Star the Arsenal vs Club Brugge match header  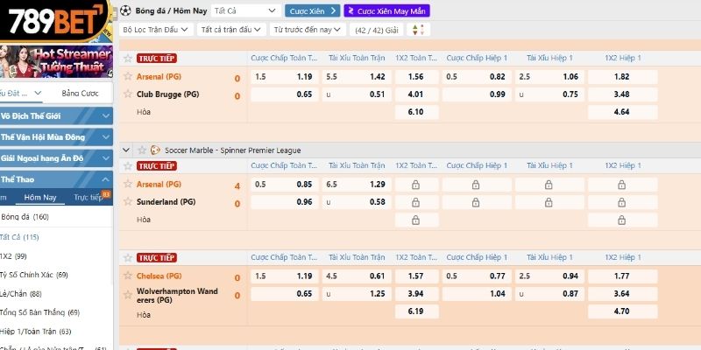[127, 59]
